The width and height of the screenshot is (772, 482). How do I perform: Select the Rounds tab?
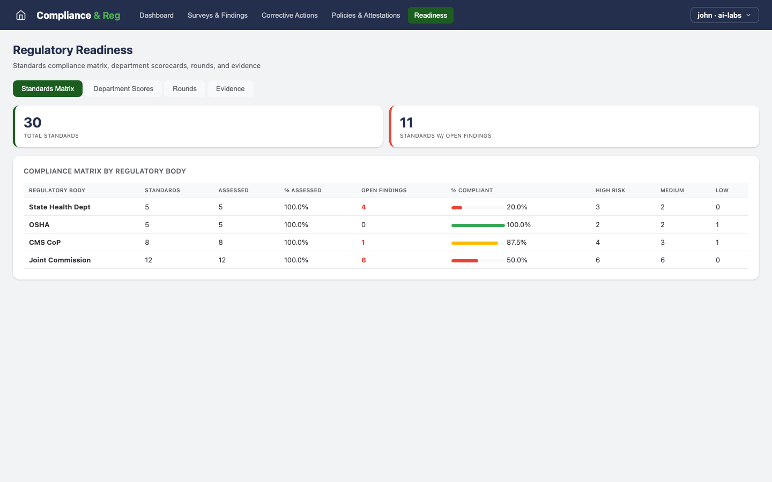184,88
